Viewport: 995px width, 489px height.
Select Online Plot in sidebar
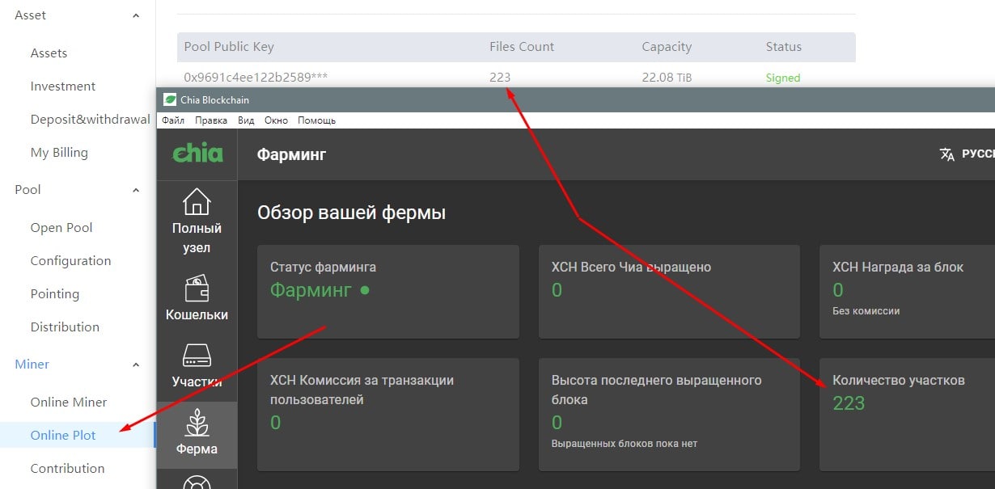click(x=63, y=435)
